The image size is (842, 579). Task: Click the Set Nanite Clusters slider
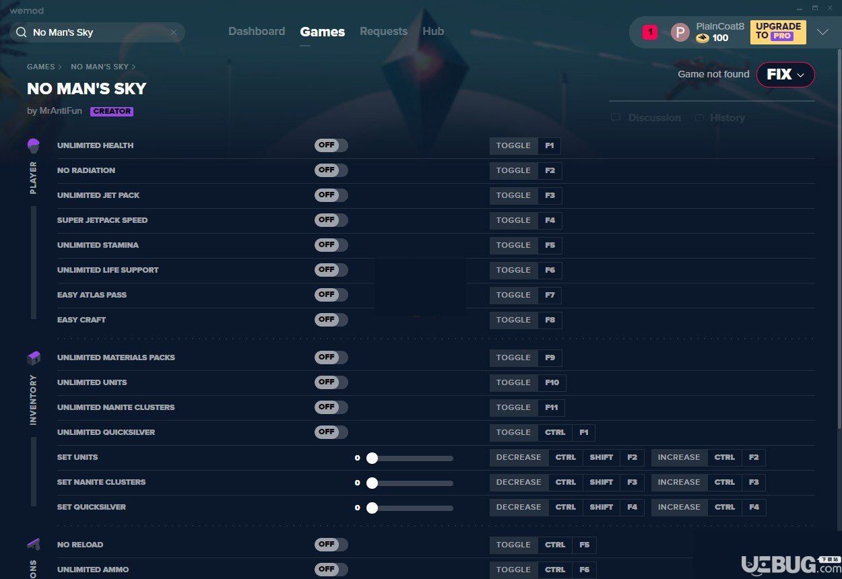(x=410, y=483)
